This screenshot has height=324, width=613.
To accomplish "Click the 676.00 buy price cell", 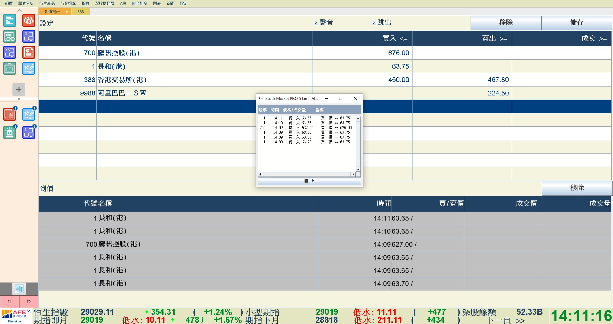I will (x=362, y=53).
